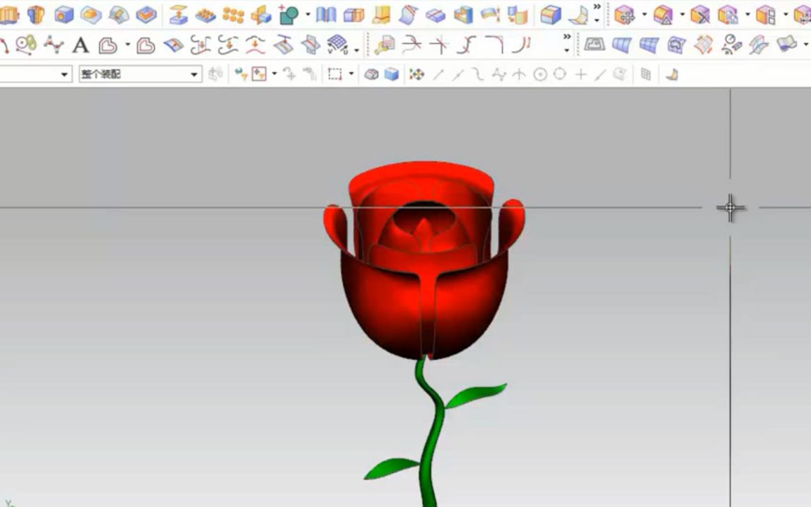
Task: Click the Unite boolean tool icon
Action: (x=288, y=15)
